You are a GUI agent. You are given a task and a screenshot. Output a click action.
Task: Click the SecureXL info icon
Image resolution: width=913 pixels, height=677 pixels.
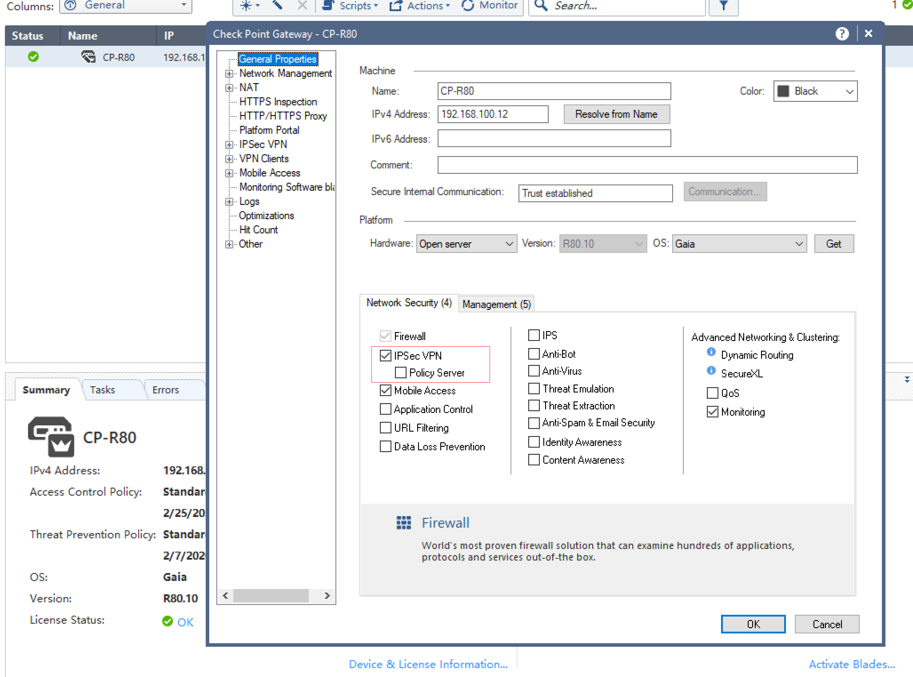point(711,371)
